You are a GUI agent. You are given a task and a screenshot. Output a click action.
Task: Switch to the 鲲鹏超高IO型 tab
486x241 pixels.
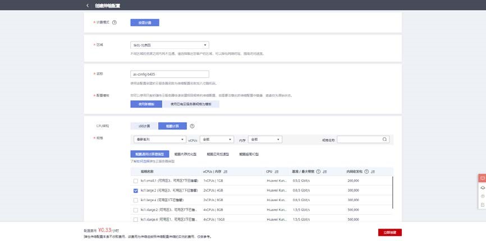[x=249, y=154]
